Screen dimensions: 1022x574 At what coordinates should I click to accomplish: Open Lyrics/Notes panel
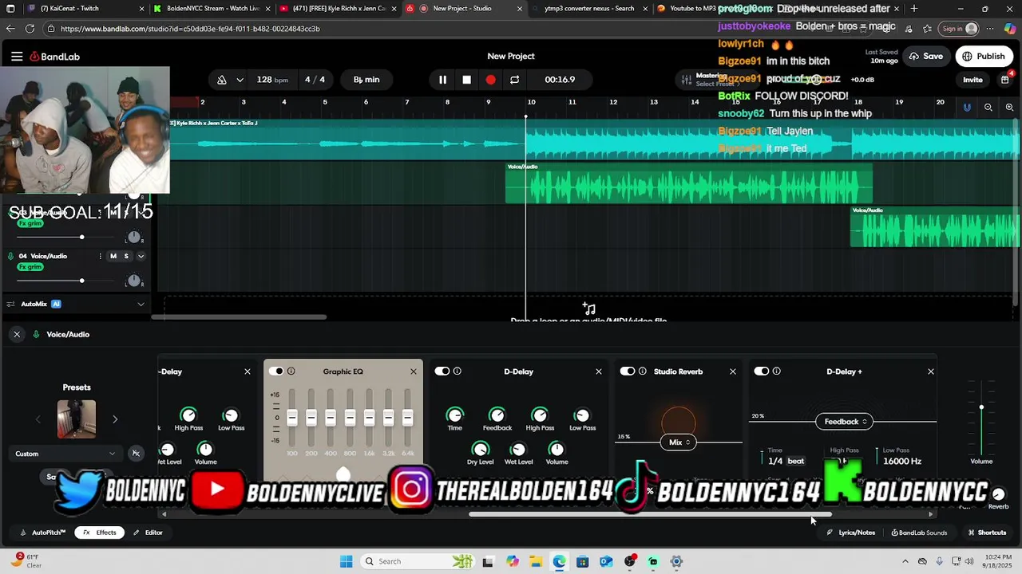(x=851, y=533)
